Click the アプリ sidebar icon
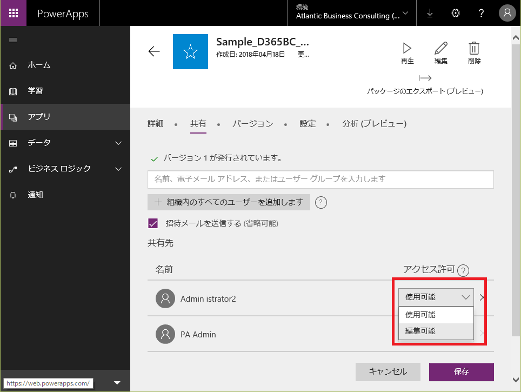The width and height of the screenshot is (521, 392). [13, 117]
